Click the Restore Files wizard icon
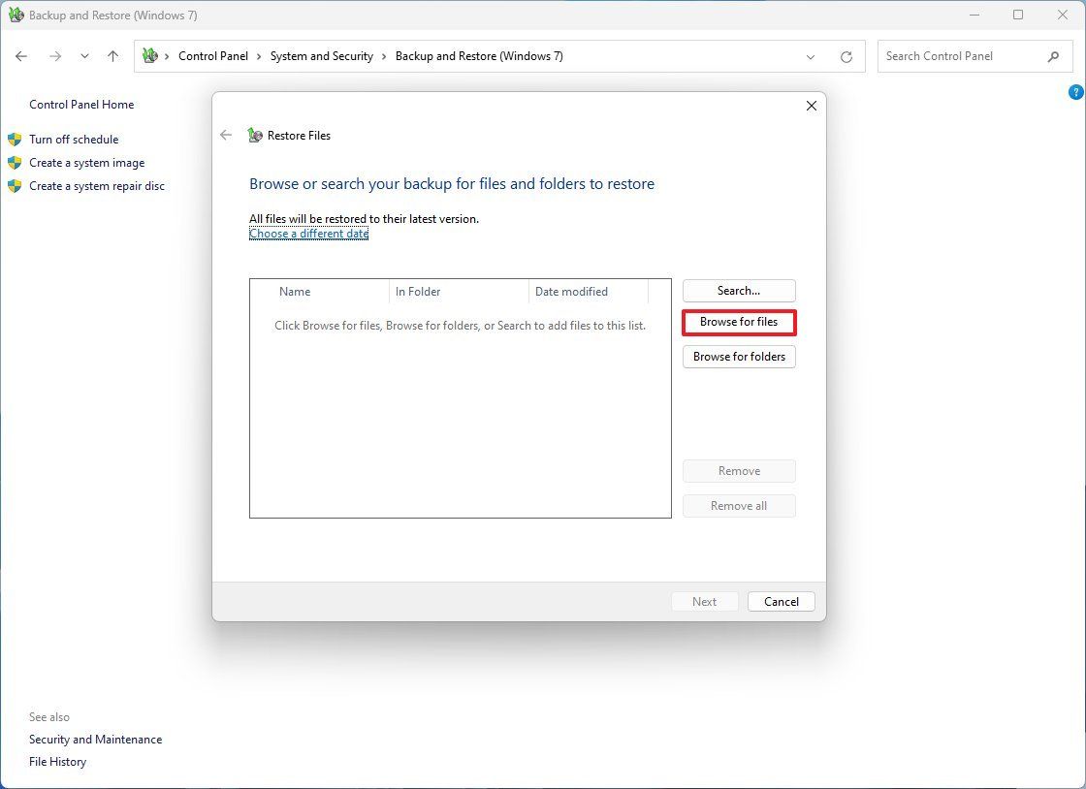This screenshot has height=789, width=1086. pos(254,135)
